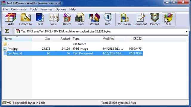Go up one folder level button
This screenshot has height=107, width=191.
click(7, 31)
